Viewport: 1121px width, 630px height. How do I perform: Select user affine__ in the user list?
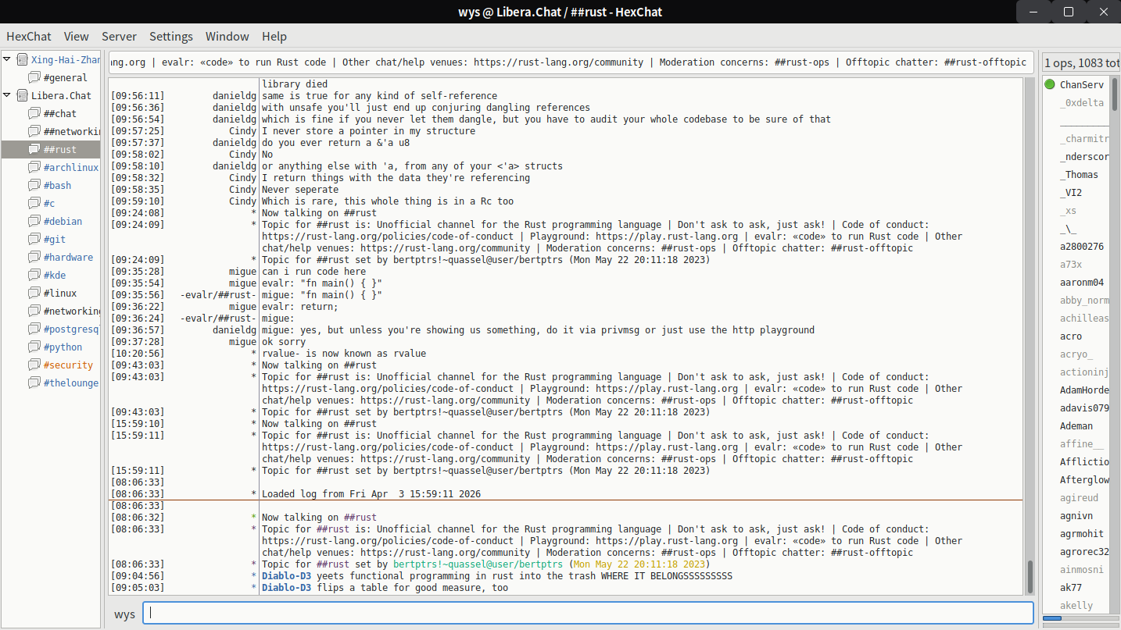(x=1082, y=444)
